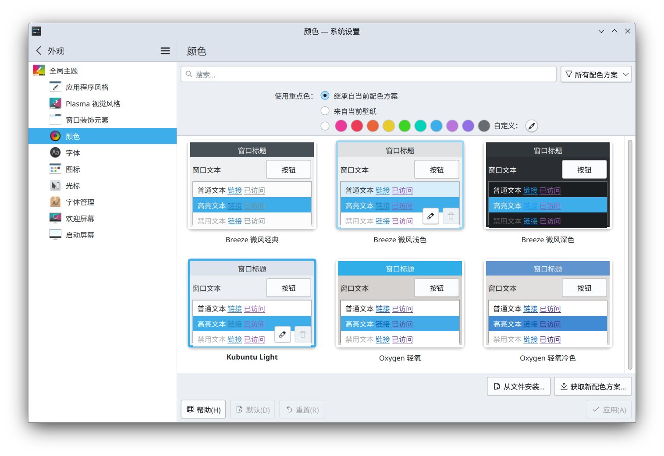
Task: Open the hamburger menu in sidebar header
Action: [x=165, y=51]
